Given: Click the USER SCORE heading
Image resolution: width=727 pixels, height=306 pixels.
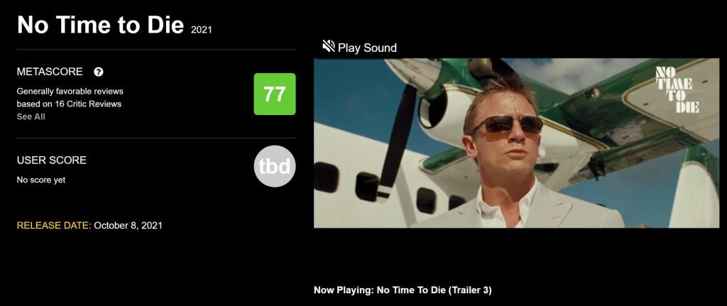Looking at the screenshot, I should (x=51, y=160).
